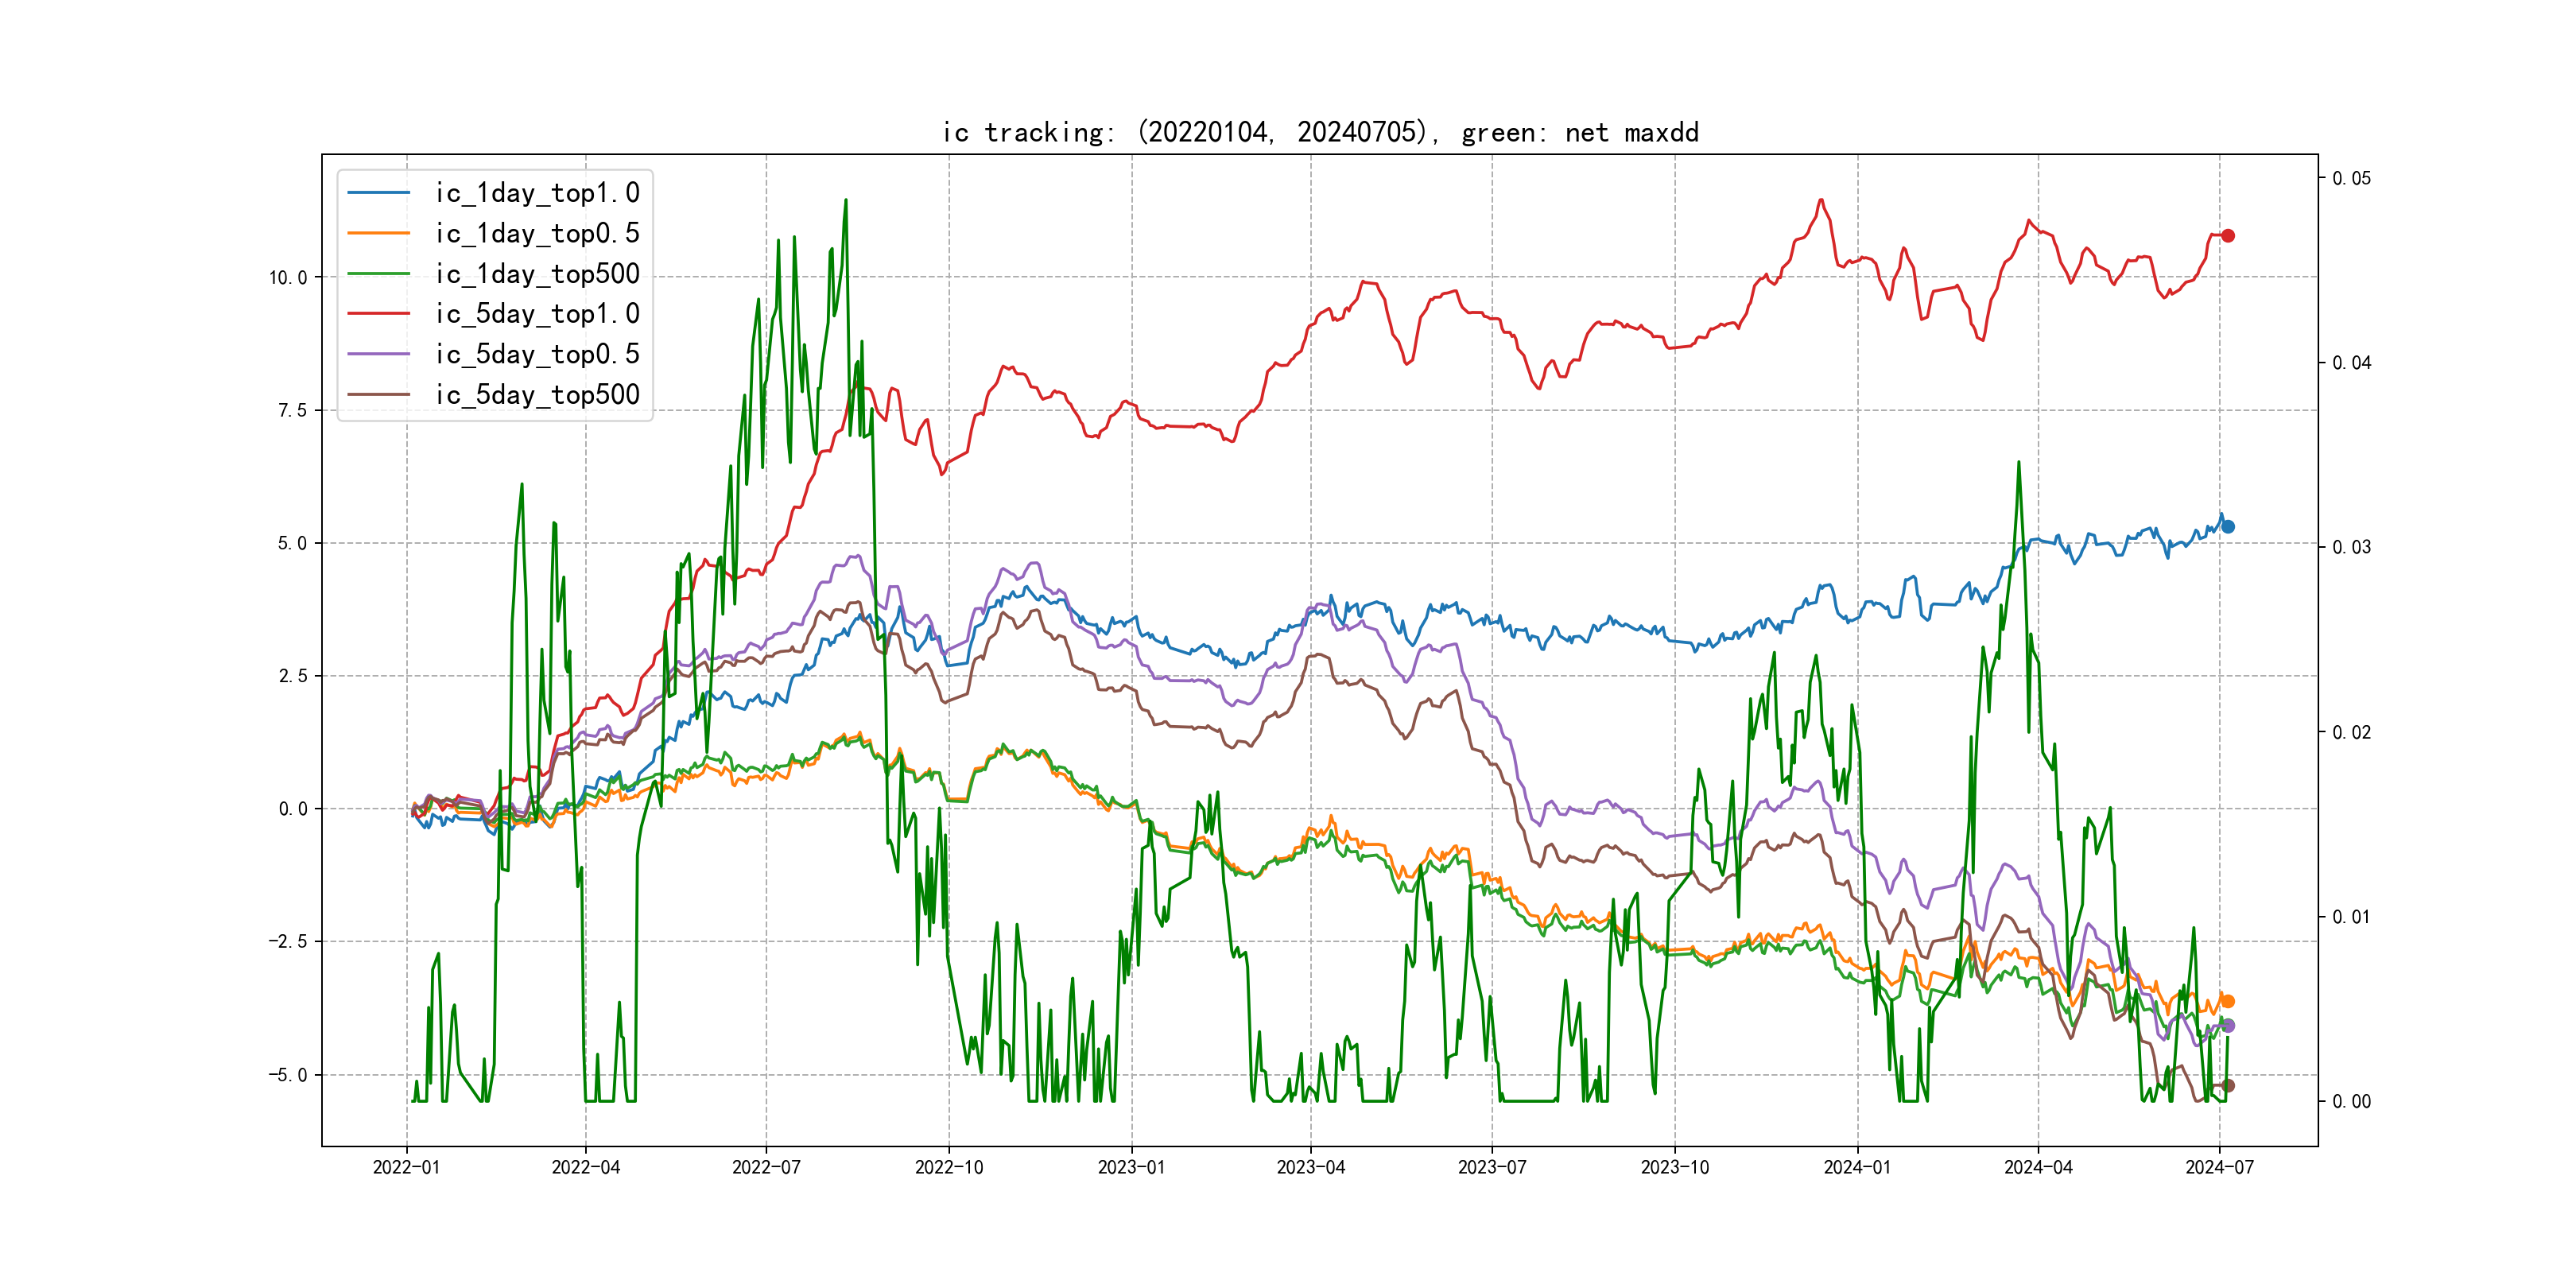Click the 0.05 right y-axis label
Image resolution: width=2576 pixels, height=1288 pixels.
pos(2351,178)
